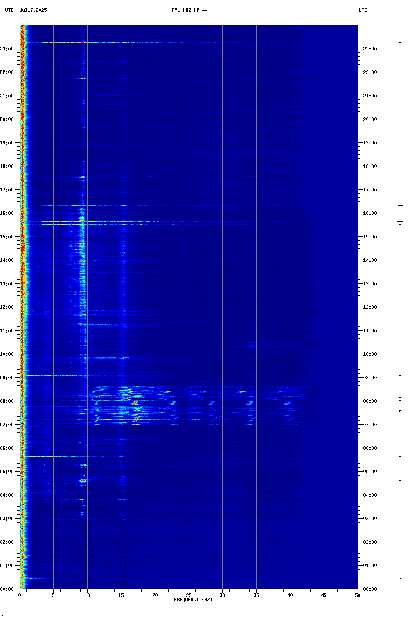Click the FREQUENCY (HZ) axis title

(x=193, y=600)
